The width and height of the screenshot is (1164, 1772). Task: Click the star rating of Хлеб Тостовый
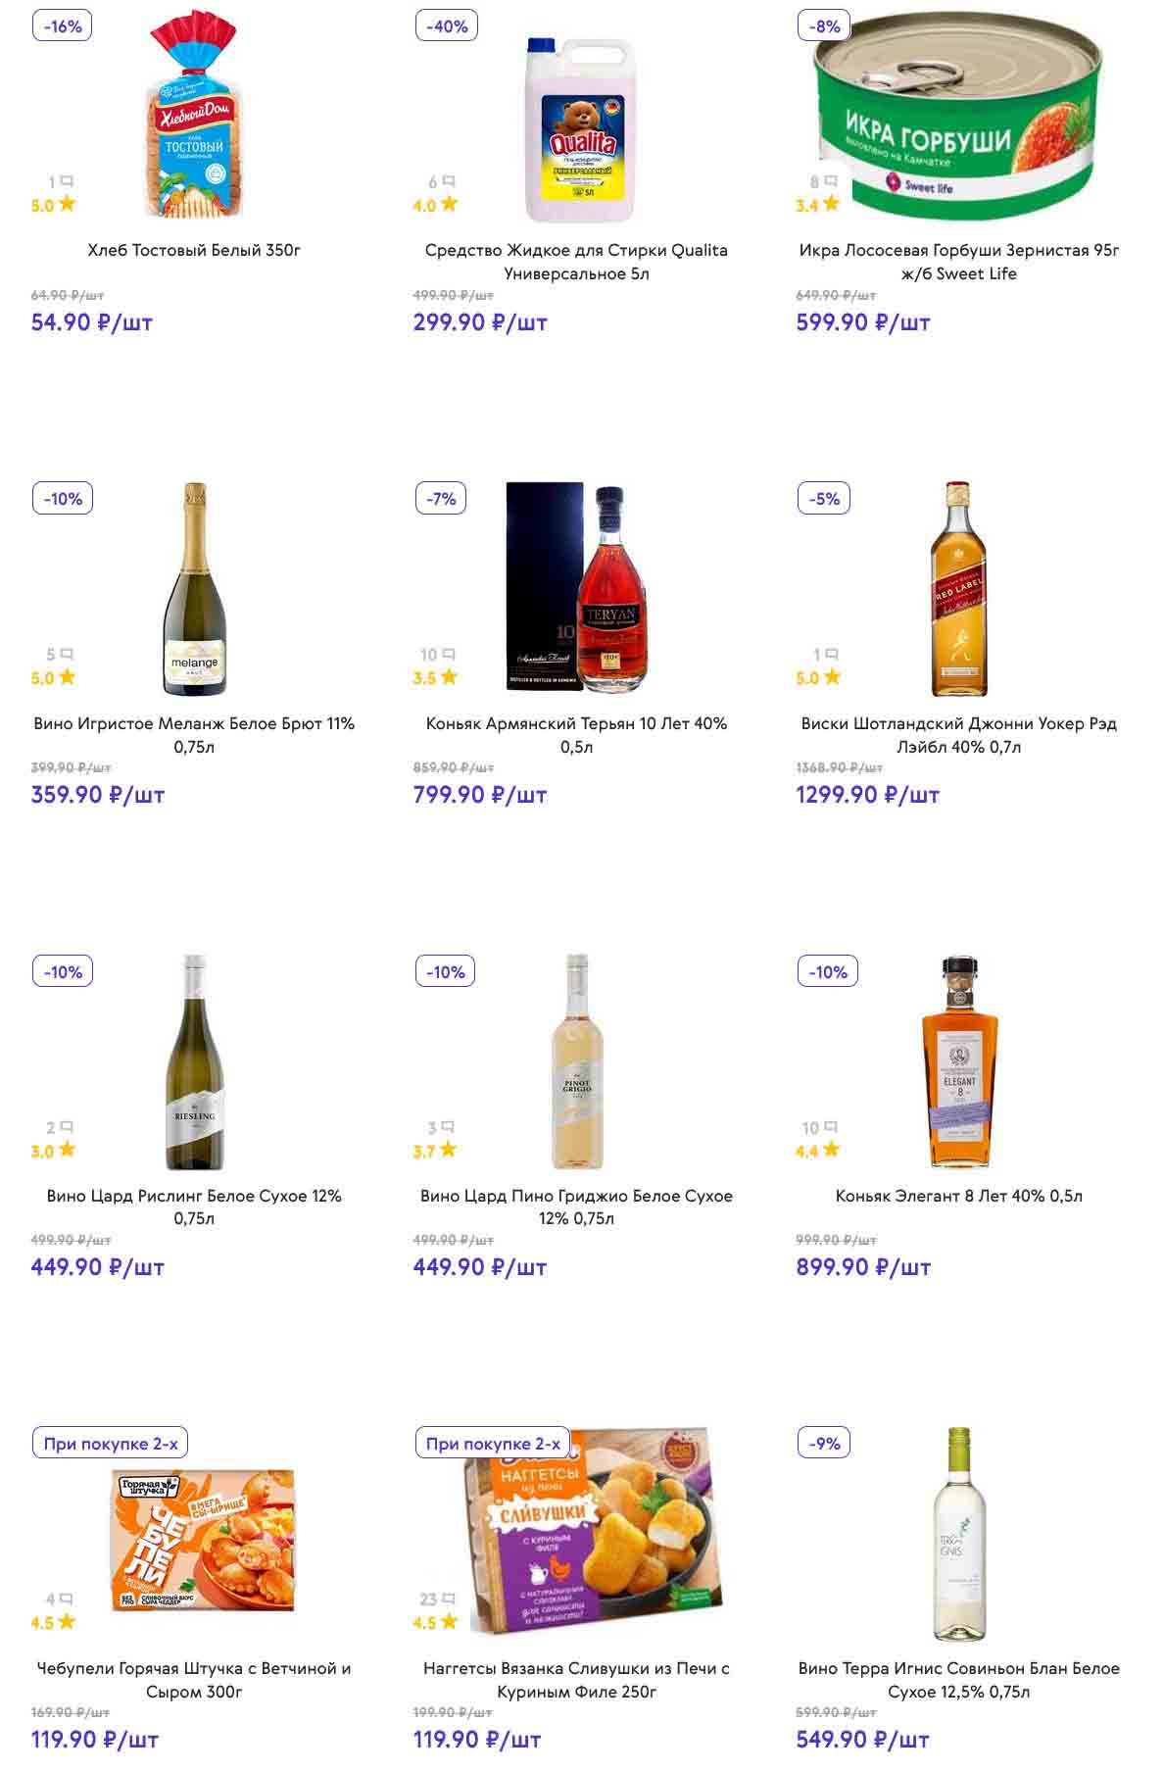click(x=67, y=204)
